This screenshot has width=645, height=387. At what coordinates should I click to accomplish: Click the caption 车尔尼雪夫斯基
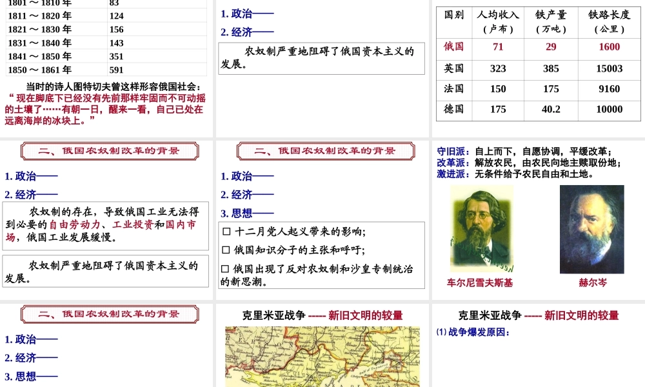[480, 283]
